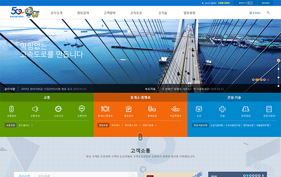Open the 도로교통연구원 link
This screenshot has width=281, height=177.
click(233, 125)
